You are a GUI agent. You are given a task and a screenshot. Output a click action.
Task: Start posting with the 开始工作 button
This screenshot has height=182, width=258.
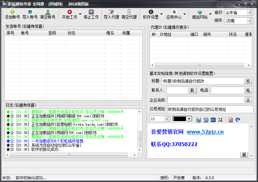(69, 14)
